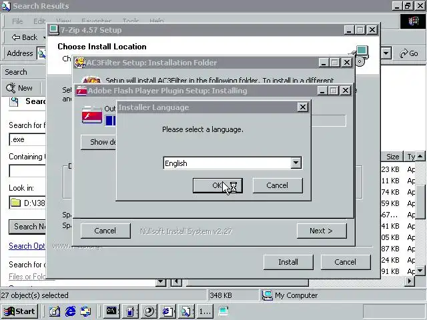Click OK in Installer Language dialog

[x=218, y=185]
